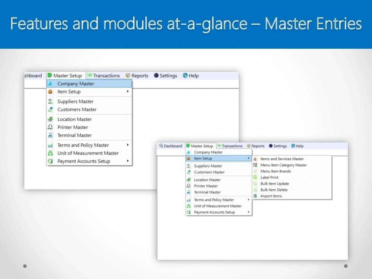The height and width of the screenshot is (279, 372).
Task: Click Transactions icon in left window menubar
Action: tap(90, 76)
